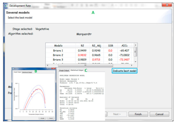Click the 'Marquardtr' algorithm text
This screenshot has width=176, height=124.
pos(84,34)
